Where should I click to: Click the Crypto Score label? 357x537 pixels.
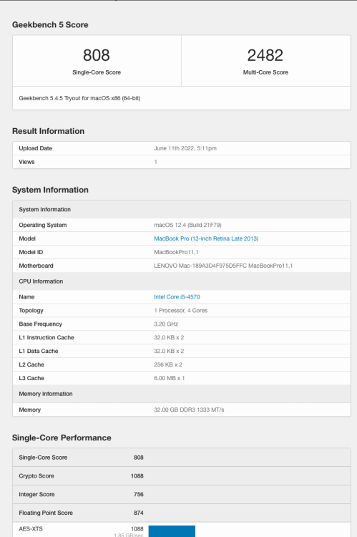pos(36,476)
